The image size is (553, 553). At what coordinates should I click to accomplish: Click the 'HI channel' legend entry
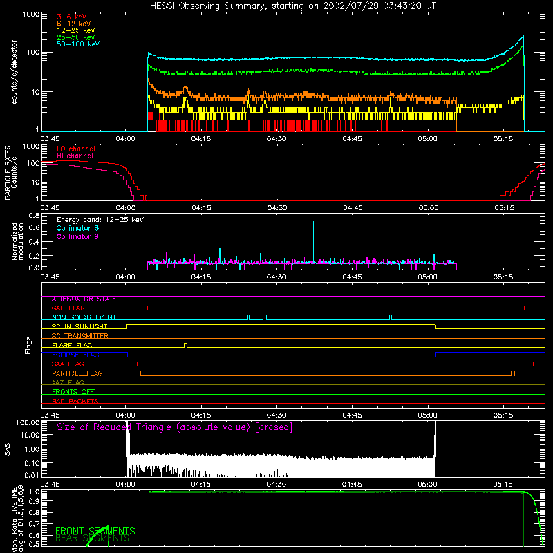tap(75, 156)
